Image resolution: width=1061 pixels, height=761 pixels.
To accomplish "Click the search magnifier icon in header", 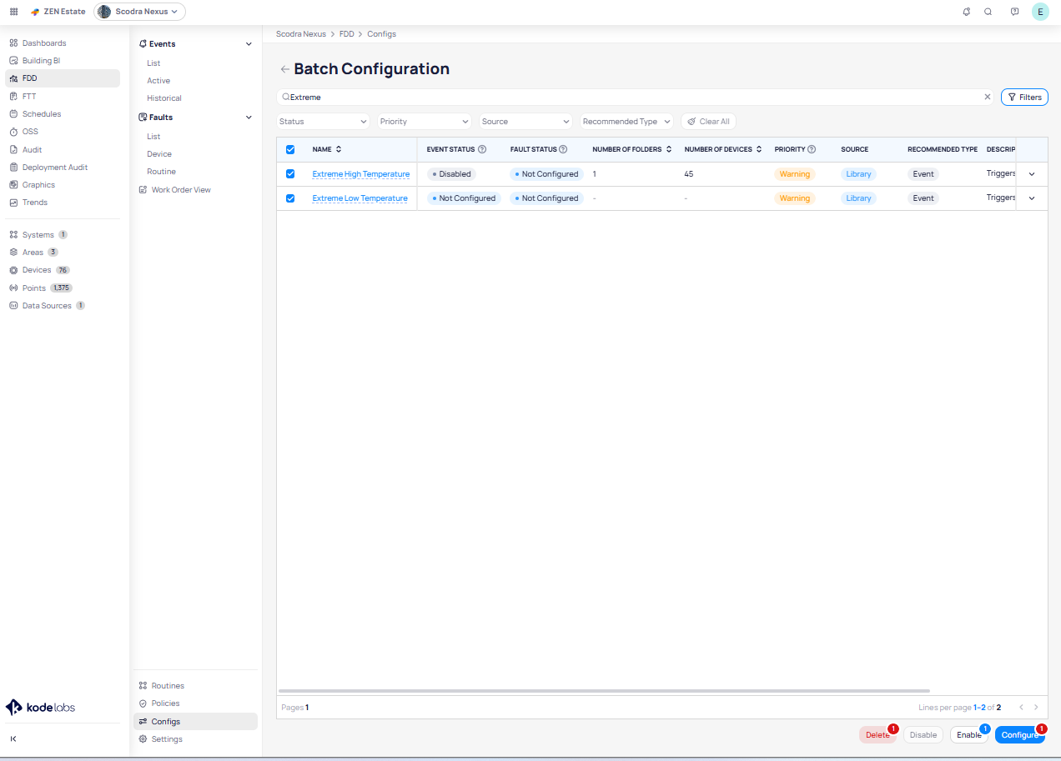I will pyautogui.click(x=988, y=12).
